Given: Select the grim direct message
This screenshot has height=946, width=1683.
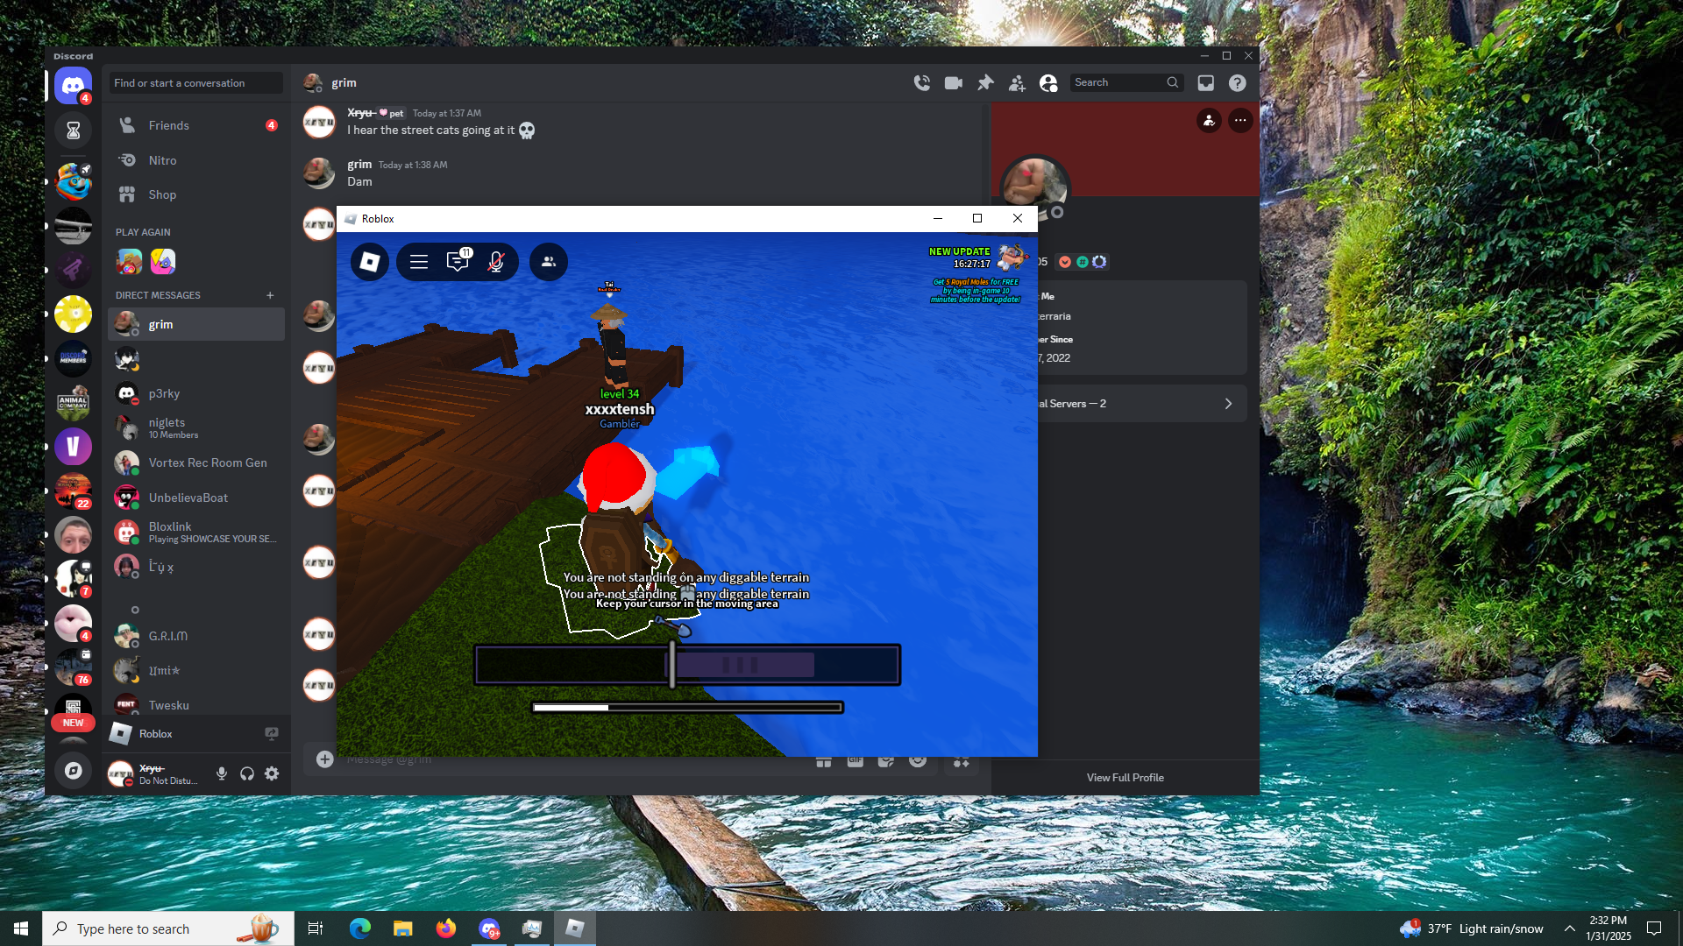Looking at the screenshot, I should click(196, 324).
